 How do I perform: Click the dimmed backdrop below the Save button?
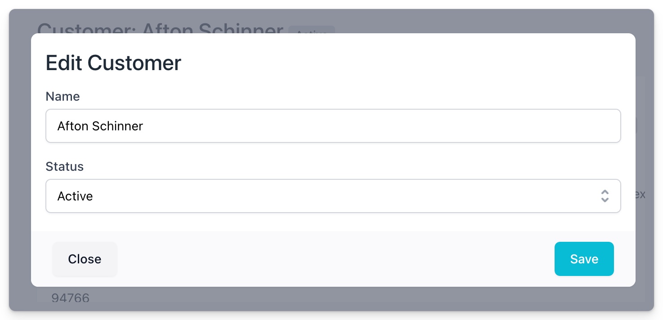pyautogui.click(x=584, y=298)
